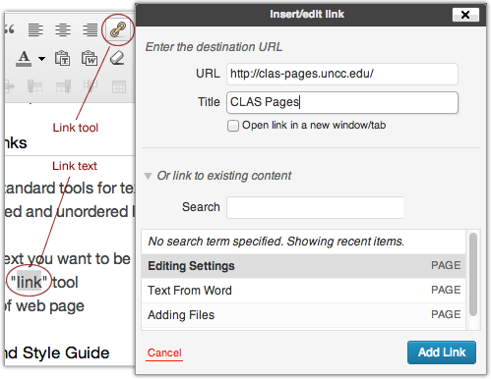Click the results list scrollbar
This screenshot has width=491, height=379.
pyautogui.click(x=473, y=274)
